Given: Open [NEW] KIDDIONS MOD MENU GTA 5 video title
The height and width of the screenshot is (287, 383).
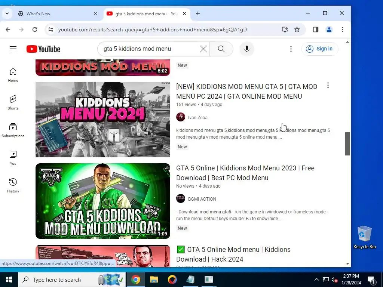Looking at the screenshot, I should [x=247, y=92].
